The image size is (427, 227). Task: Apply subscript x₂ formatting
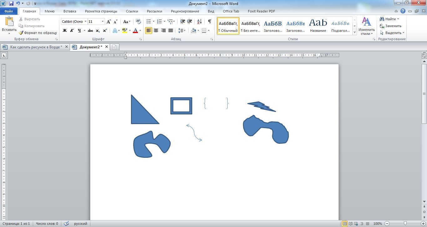98,31
